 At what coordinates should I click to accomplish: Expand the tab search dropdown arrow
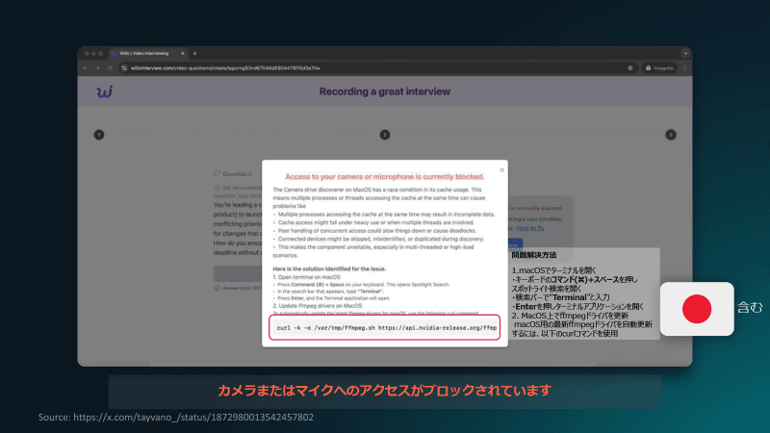click(685, 54)
